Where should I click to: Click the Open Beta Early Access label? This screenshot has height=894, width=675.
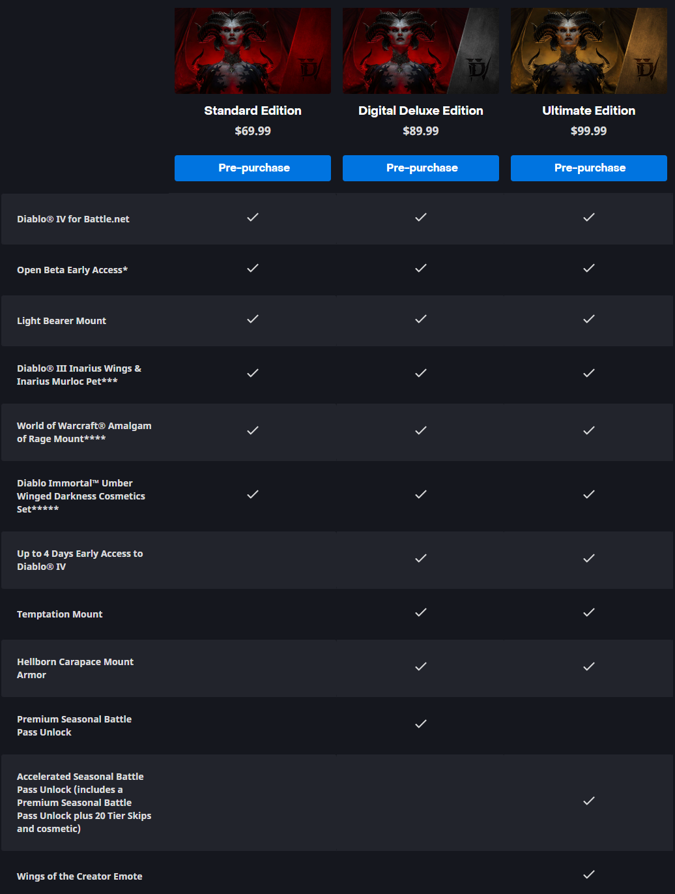pyautogui.click(x=72, y=270)
